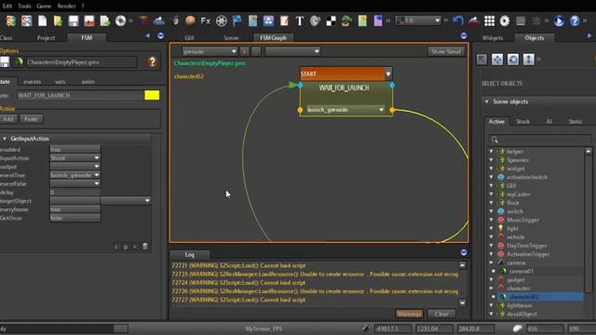Toggle the orange Warnings filter button
This screenshot has width=596, height=335.
[409, 314]
